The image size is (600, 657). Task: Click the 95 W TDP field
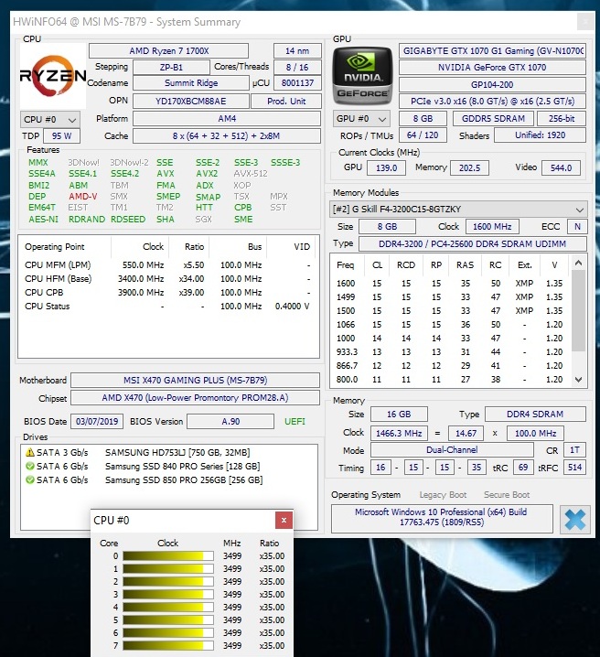pyautogui.click(x=61, y=135)
